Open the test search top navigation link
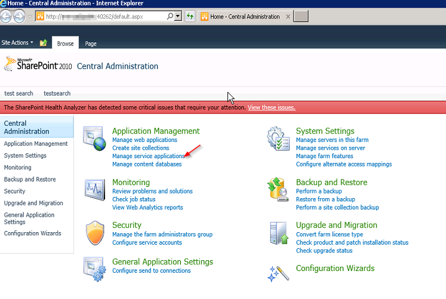The image size is (446, 299). [19, 93]
